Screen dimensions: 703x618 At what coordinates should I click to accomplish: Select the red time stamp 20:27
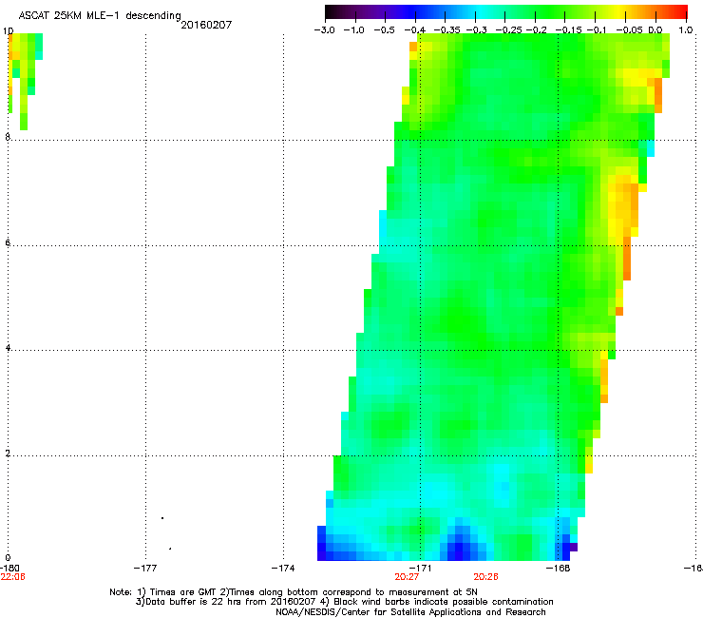pos(407,577)
